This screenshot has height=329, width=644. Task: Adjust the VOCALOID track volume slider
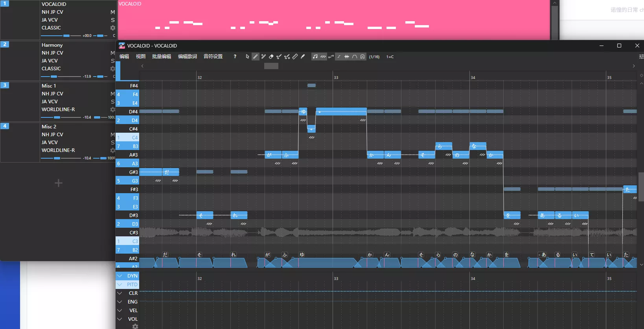click(x=61, y=36)
